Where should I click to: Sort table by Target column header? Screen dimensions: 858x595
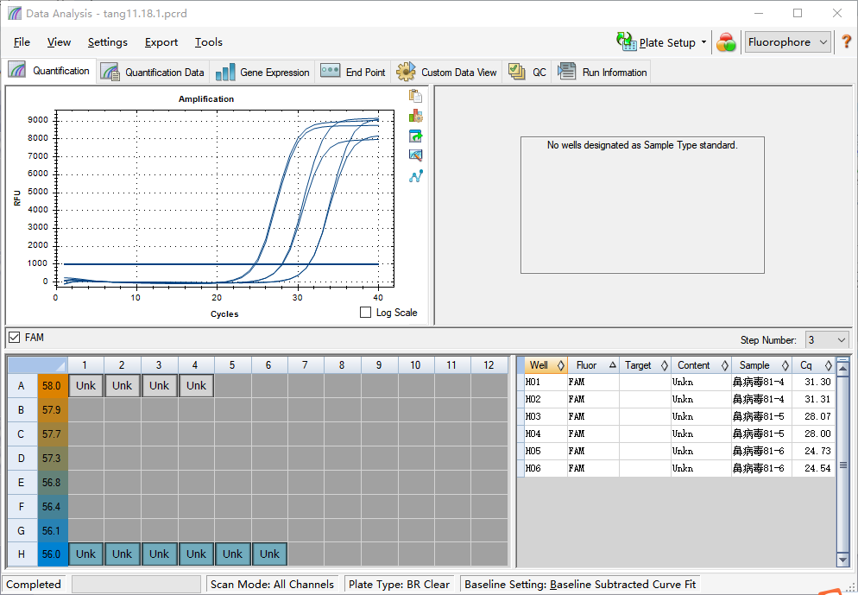point(645,365)
